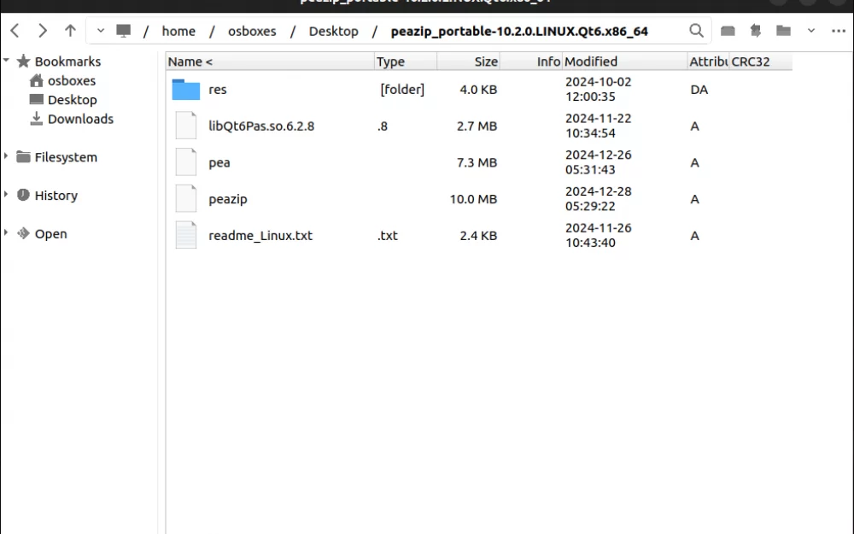Open the osboxes home bookmark
The width and height of the screenshot is (854, 534).
[x=72, y=80]
